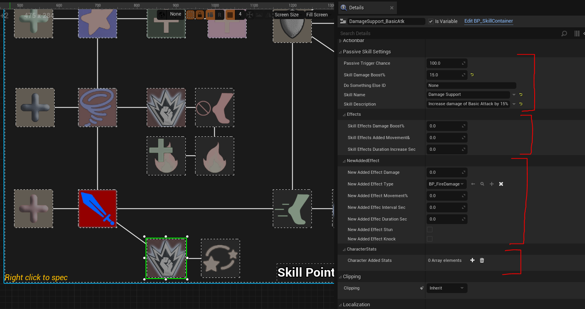Image resolution: width=585 pixels, height=309 pixels.
Task: Click the DamageSupport_BasicAtk name field
Action: point(386,21)
